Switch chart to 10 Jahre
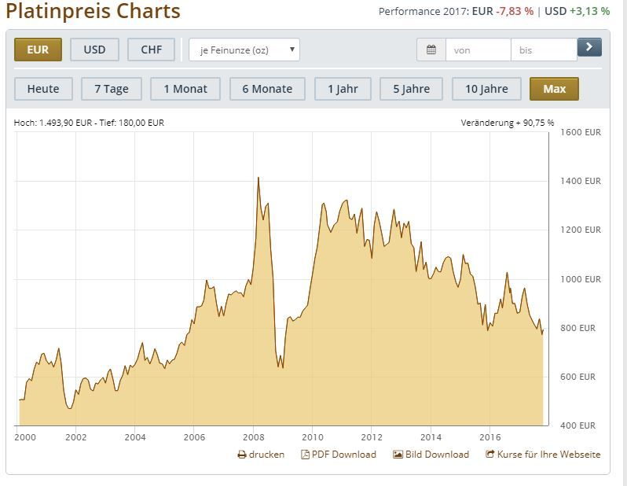The width and height of the screenshot is (627, 486). coord(486,89)
